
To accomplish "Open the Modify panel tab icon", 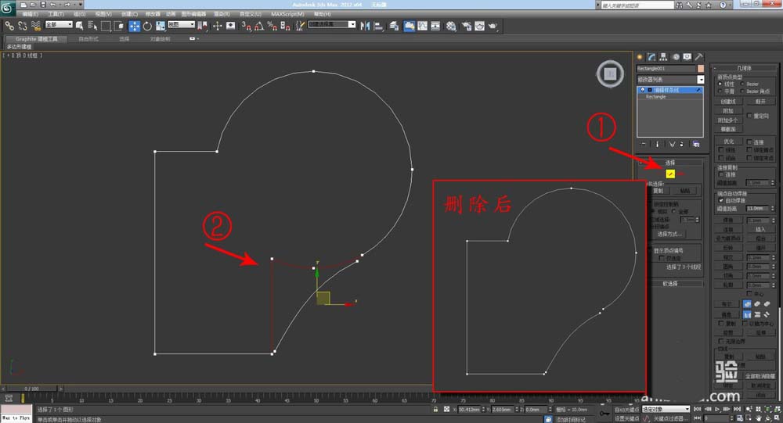I will tap(651, 57).
